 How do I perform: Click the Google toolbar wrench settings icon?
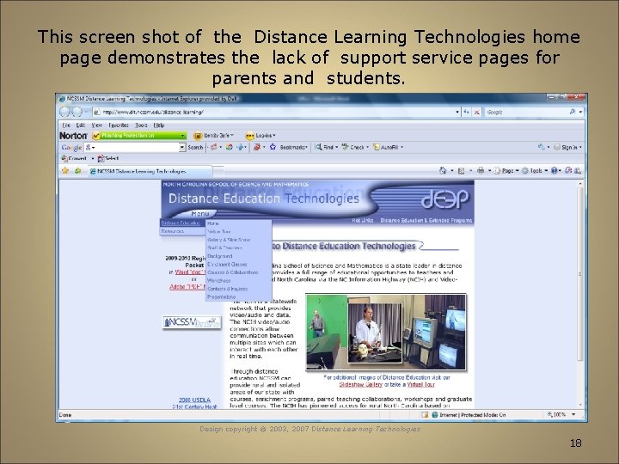[x=541, y=147]
